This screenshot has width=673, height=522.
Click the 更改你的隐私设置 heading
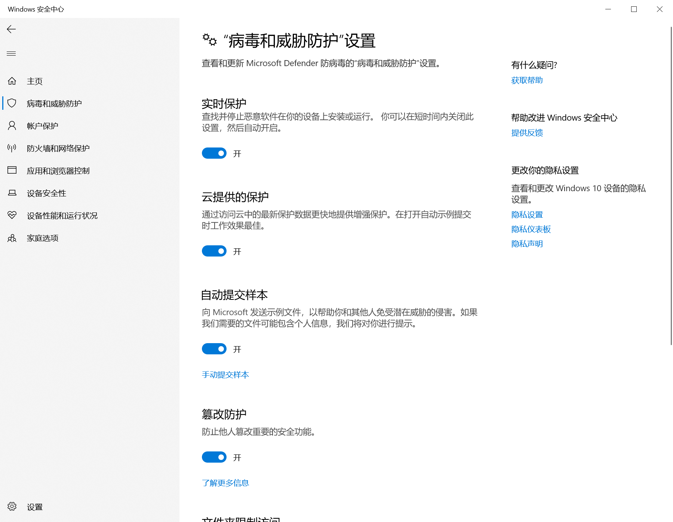(545, 170)
